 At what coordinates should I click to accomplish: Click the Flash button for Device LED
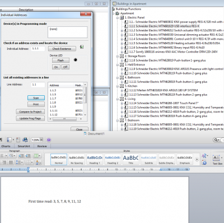[60, 61]
